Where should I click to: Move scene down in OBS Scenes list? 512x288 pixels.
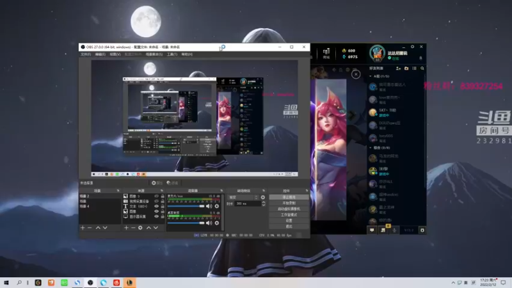pos(105,228)
